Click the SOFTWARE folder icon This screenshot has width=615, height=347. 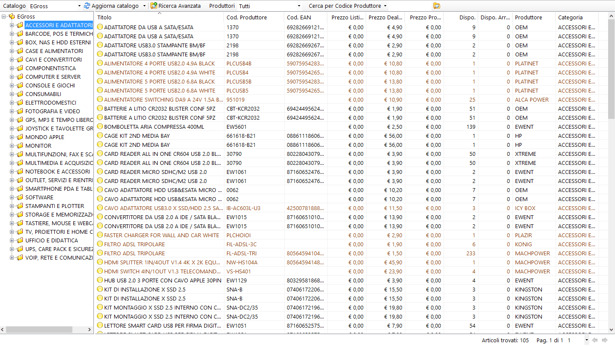20,197
